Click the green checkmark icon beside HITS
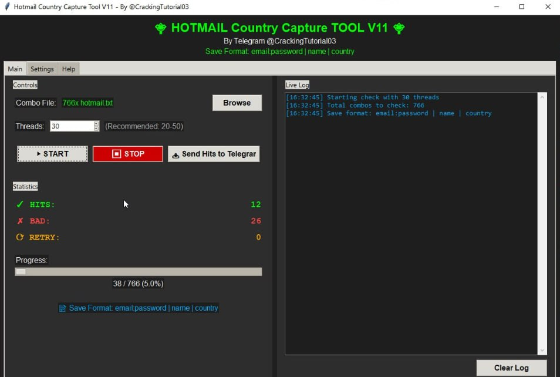 (x=20, y=204)
